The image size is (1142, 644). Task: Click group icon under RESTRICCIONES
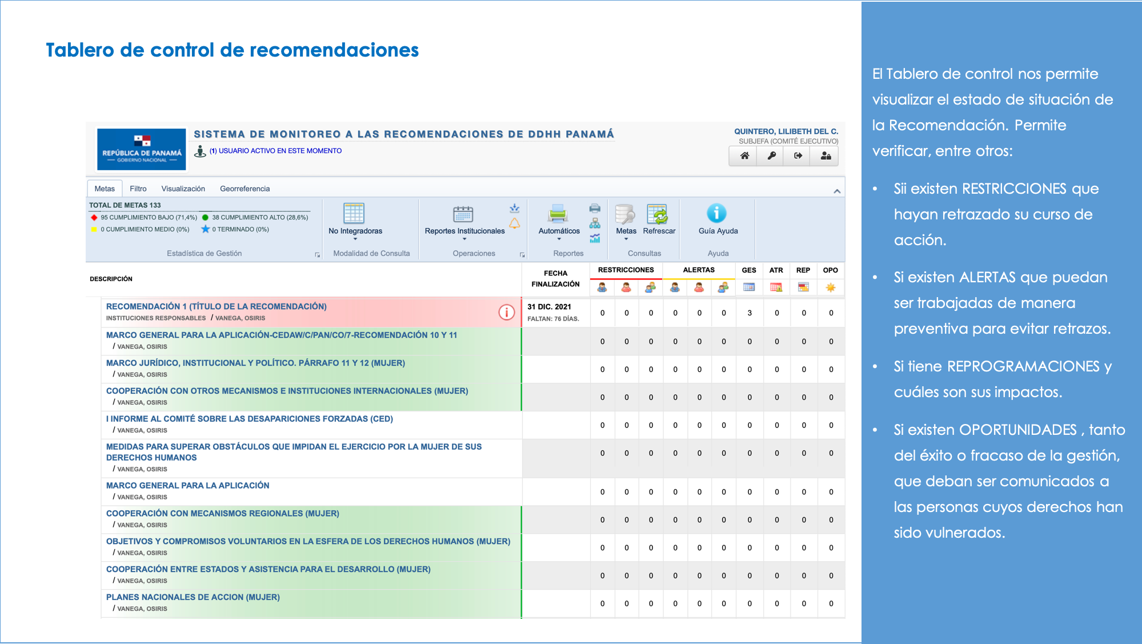click(x=650, y=287)
